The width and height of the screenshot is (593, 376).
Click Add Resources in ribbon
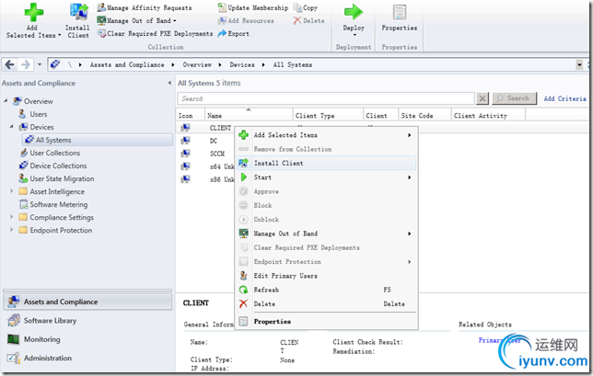[x=246, y=20]
